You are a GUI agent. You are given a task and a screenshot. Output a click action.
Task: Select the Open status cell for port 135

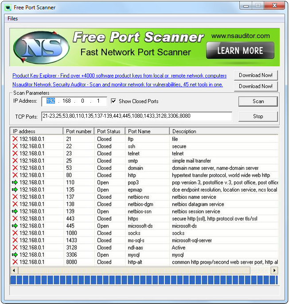pyautogui.click(x=103, y=190)
